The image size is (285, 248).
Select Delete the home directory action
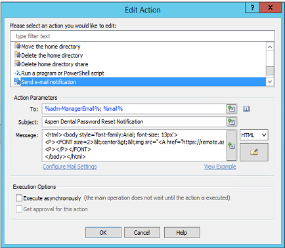[49, 55]
